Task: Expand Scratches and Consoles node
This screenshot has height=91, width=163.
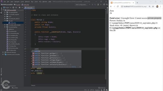Action: (3, 54)
